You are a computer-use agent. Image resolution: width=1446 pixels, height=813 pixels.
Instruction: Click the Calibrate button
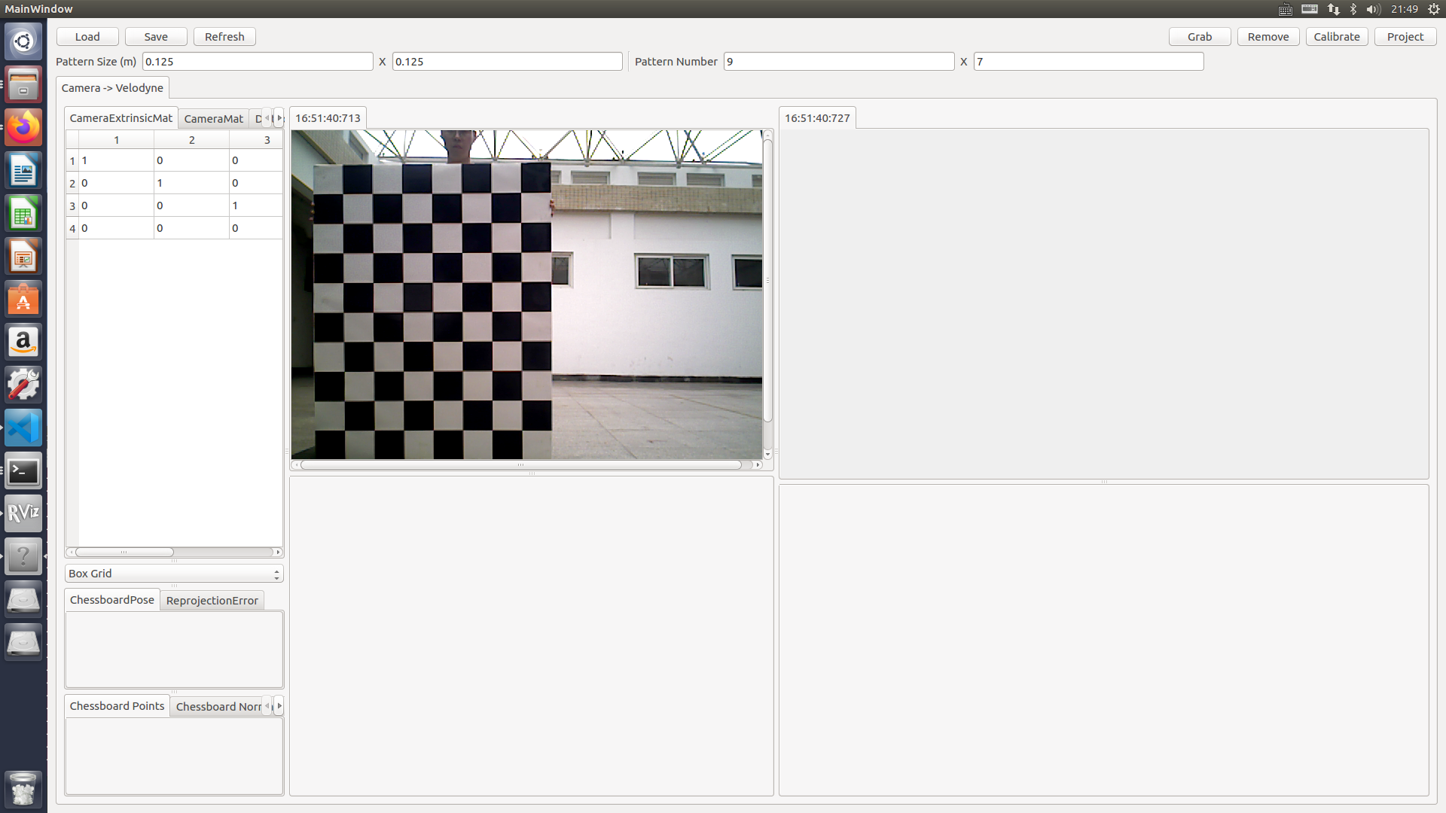pyautogui.click(x=1336, y=37)
